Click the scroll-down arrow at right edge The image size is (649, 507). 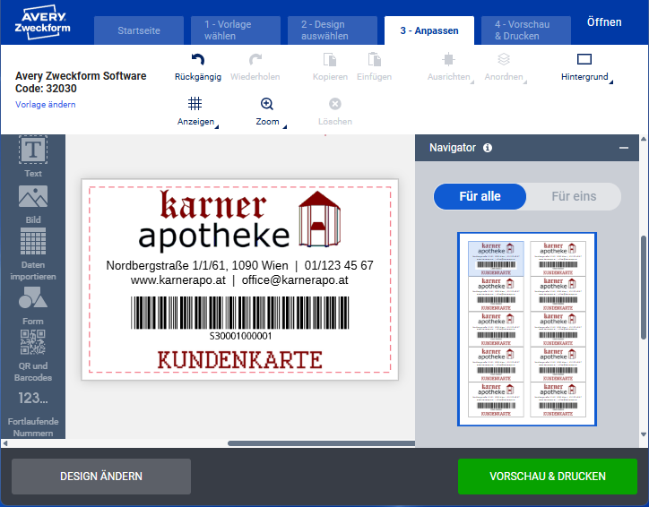[x=644, y=434]
